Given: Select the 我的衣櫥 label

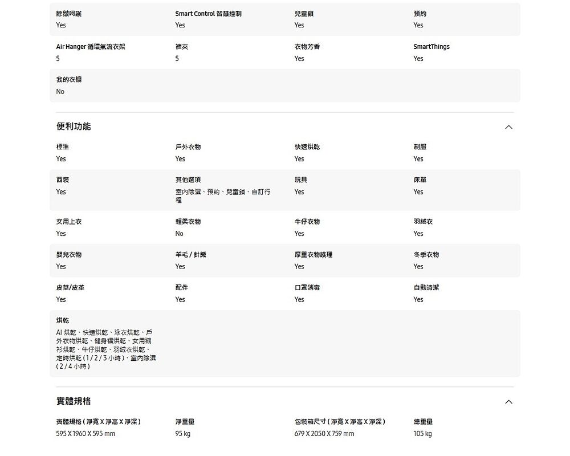Looking at the screenshot, I should click(68, 80).
